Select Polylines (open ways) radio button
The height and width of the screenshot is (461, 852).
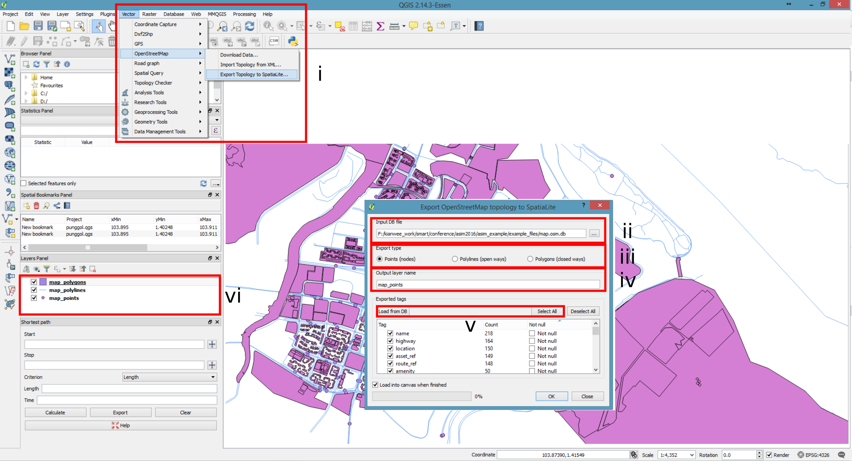coord(455,259)
